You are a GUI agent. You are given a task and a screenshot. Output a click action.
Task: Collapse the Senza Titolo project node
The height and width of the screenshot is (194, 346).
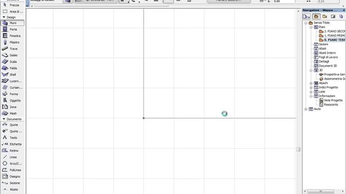306,23
